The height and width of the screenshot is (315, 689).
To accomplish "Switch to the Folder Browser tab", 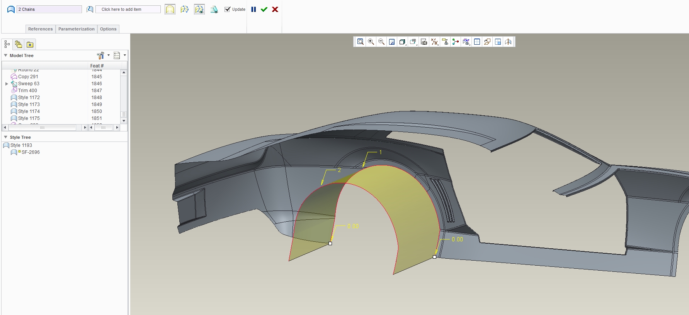I will (18, 44).
